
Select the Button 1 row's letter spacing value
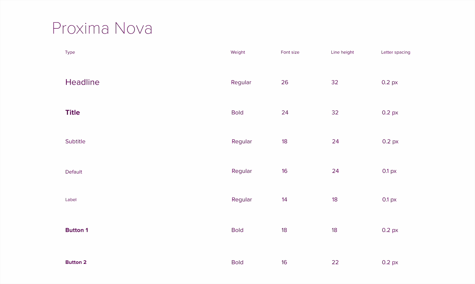pyautogui.click(x=390, y=230)
